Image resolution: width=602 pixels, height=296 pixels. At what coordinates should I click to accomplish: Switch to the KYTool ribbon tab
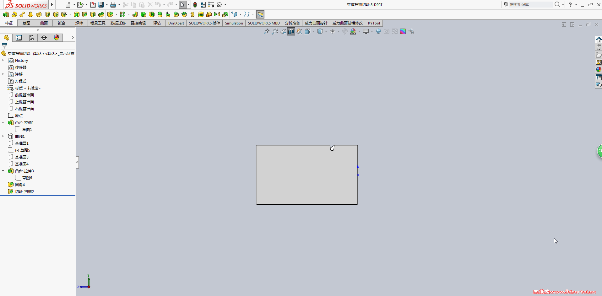[374, 23]
